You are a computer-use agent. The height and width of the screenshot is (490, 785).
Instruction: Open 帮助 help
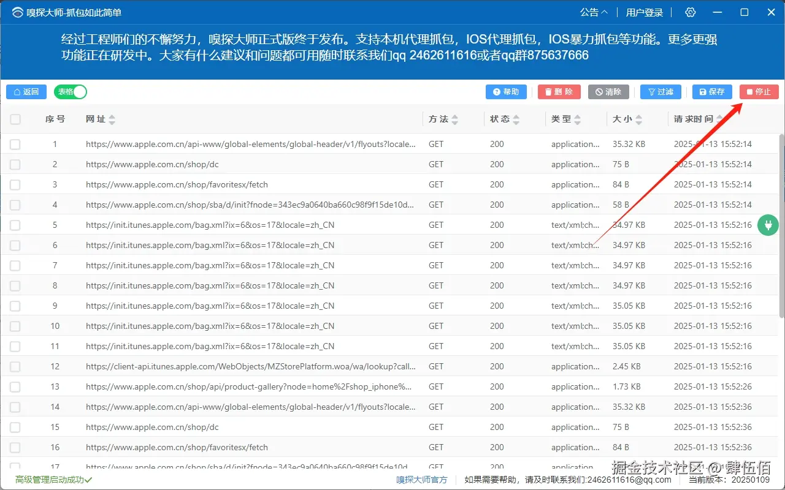pos(505,92)
